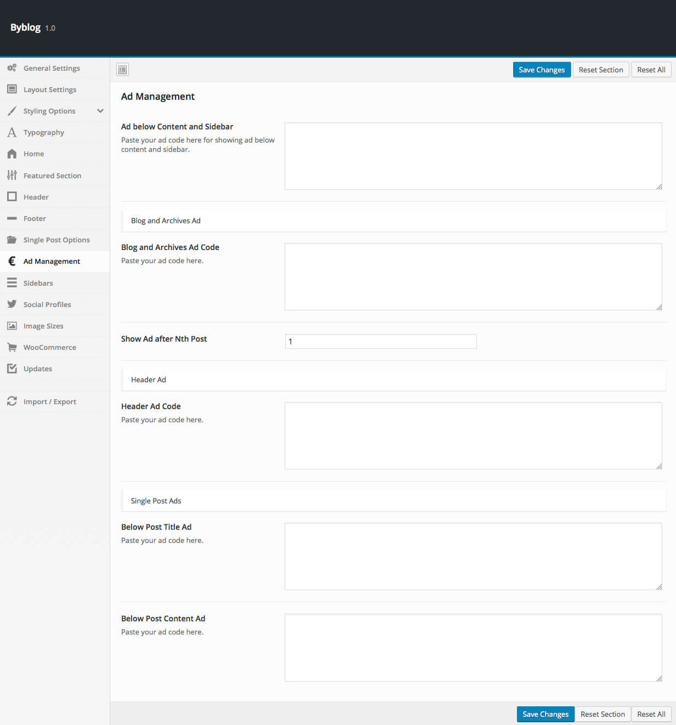
Task: Open the Single Post Options section
Action: point(56,240)
